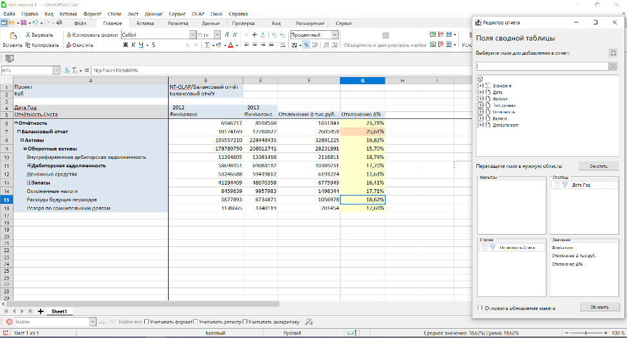Toggle strikethrough (S) formatting

pyautogui.click(x=154, y=45)
